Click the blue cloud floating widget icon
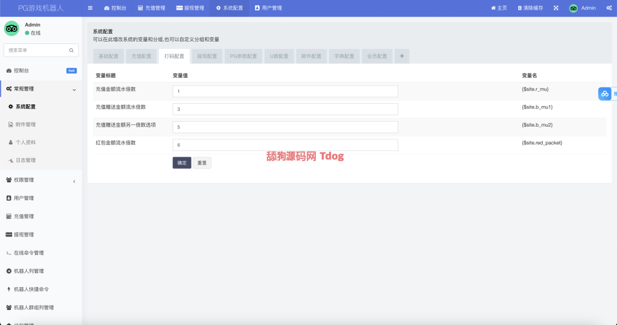 point(605,93)
